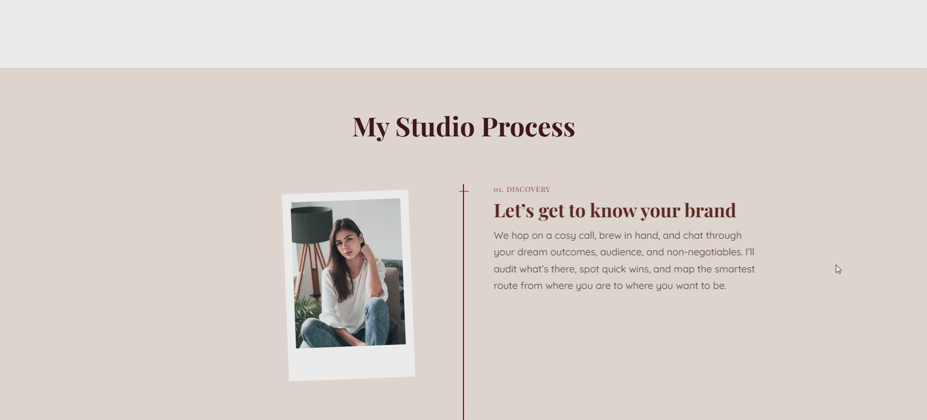Click the dark lamp shade in the photo
Image resolution: width=927 pixels, height=420 pixels.
pos(312,224)
